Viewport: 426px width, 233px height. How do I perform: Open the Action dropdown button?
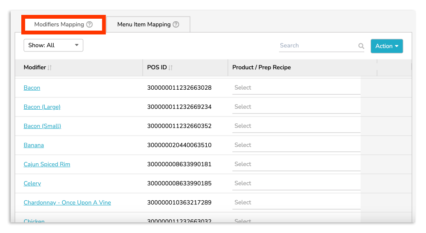(x=386, y=46)
